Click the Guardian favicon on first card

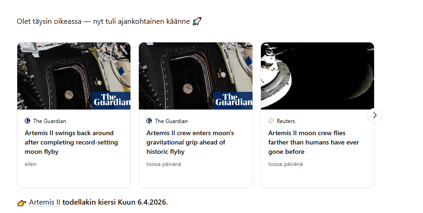coord(27,121)
